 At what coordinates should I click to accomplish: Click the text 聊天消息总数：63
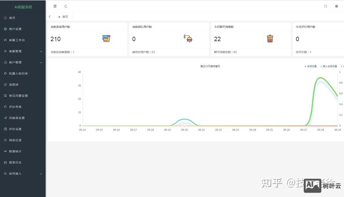click(225, 52)
